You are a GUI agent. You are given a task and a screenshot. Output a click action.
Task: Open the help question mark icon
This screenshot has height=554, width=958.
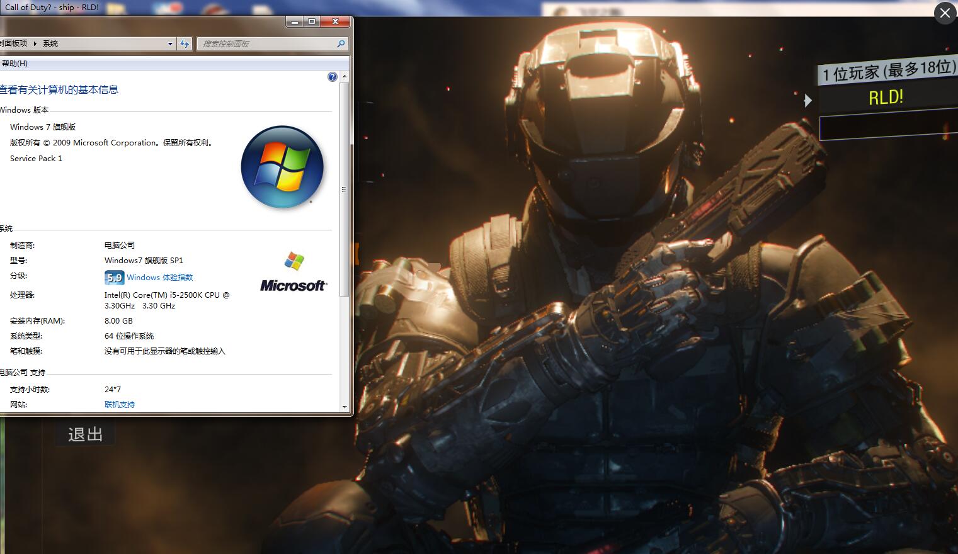[x=333, y=77]
